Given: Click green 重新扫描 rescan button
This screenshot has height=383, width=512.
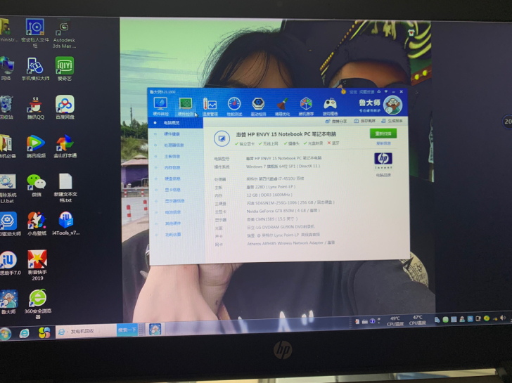Looking at the screenshot, I should coord(383,134).
